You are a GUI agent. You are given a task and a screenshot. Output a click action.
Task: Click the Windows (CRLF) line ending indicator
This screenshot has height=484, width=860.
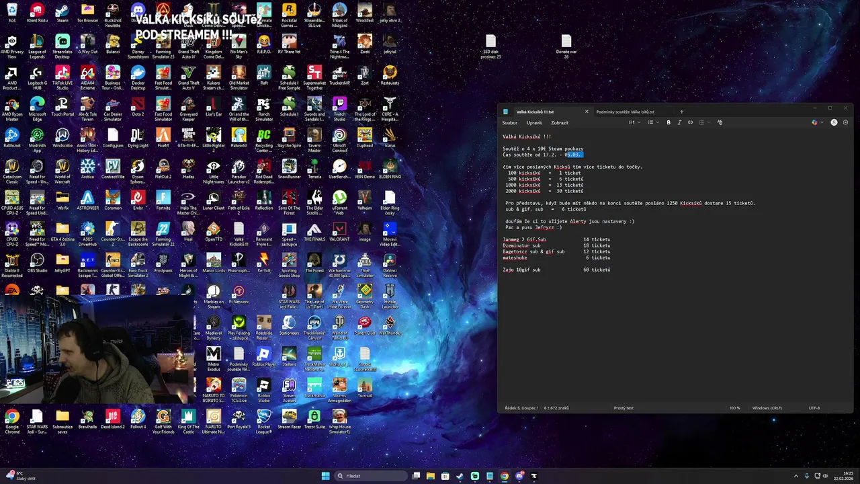(767, 408)
